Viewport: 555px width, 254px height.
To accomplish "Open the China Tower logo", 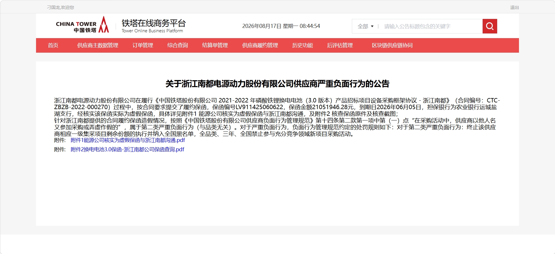I will coord(83,25).
